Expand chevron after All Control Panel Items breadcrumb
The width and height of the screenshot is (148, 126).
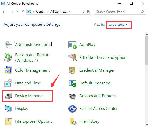pos(69,12)
